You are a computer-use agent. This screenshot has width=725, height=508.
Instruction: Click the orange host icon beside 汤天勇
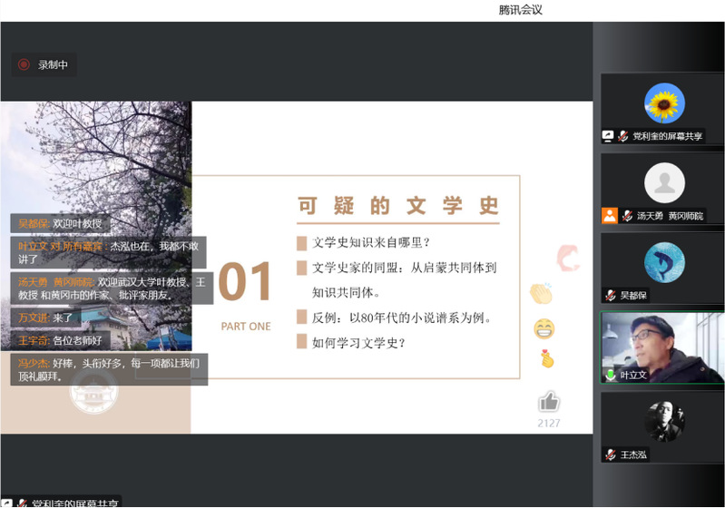[610, 216]
